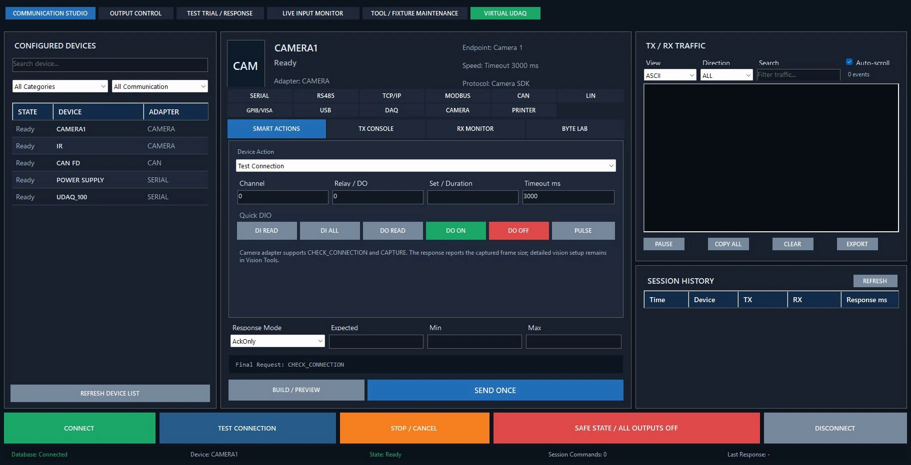Switch to the Virtual UDAQ tab

tap(505, 13)
